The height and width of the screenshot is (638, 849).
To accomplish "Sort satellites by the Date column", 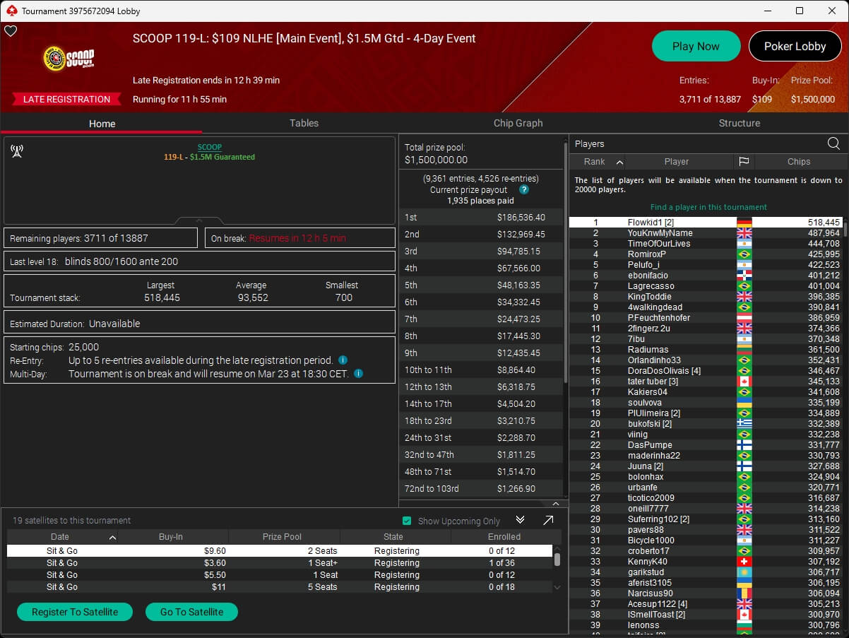I will 61,537.
